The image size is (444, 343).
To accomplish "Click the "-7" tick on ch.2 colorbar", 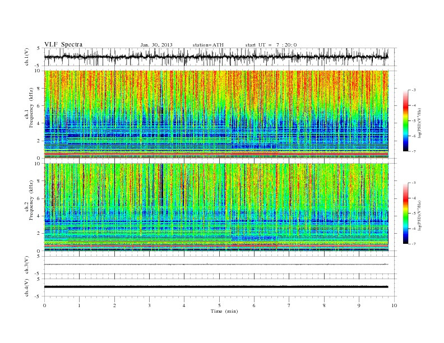I will pos(414,244).
